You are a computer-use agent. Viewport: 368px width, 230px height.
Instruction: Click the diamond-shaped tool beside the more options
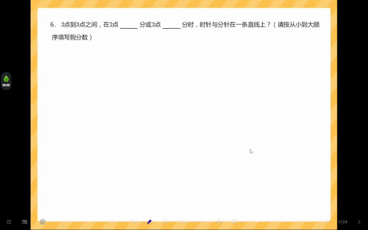[219, 222]
